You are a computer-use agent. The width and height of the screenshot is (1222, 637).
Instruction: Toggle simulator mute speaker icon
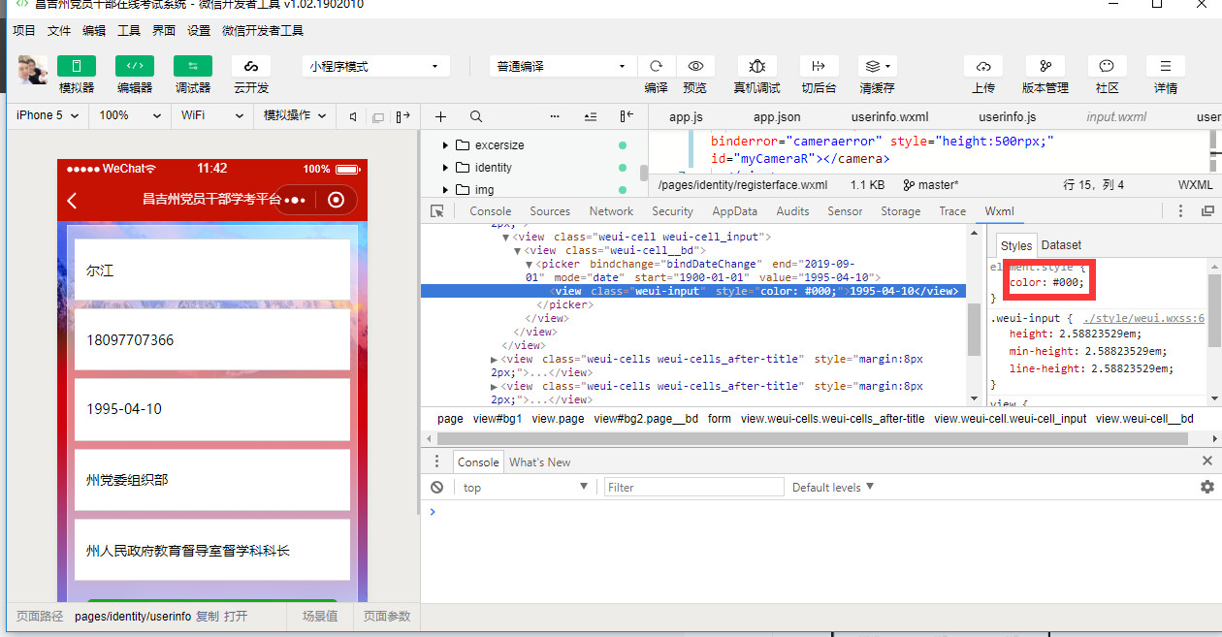353,116
